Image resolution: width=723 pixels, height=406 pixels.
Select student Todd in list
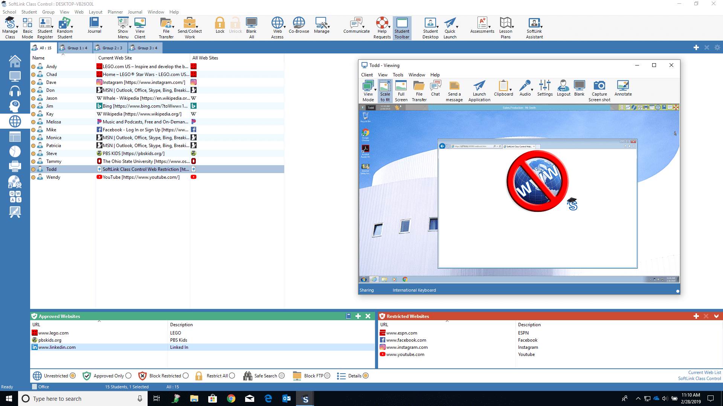[157, 169]
